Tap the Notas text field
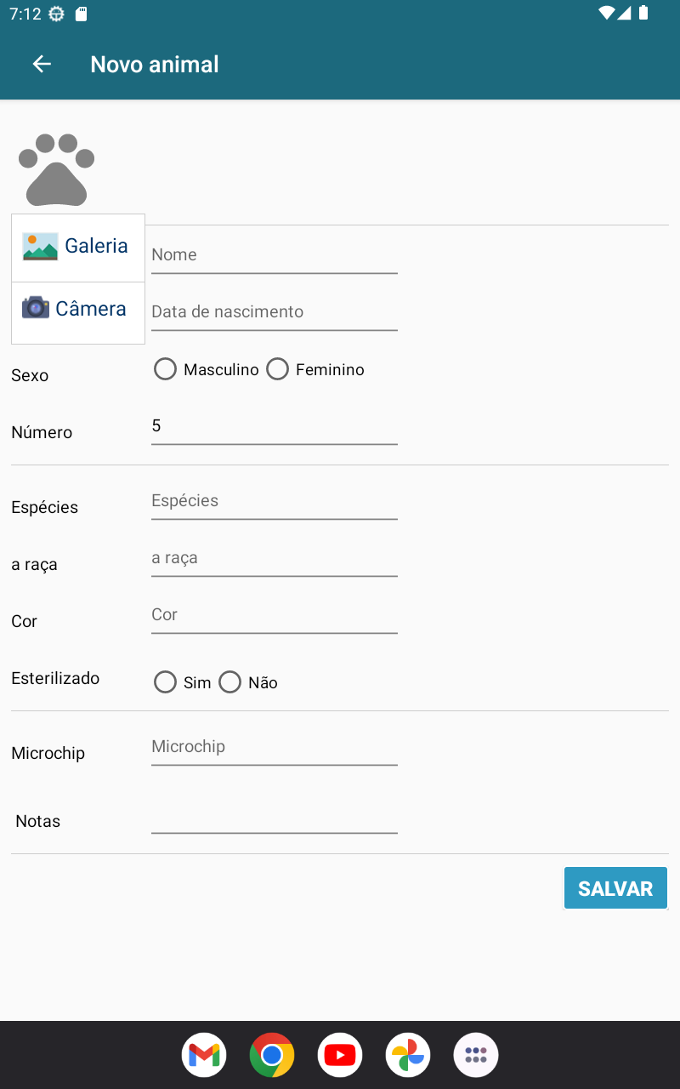680x1089 pixels. click(x=274, y=818)
